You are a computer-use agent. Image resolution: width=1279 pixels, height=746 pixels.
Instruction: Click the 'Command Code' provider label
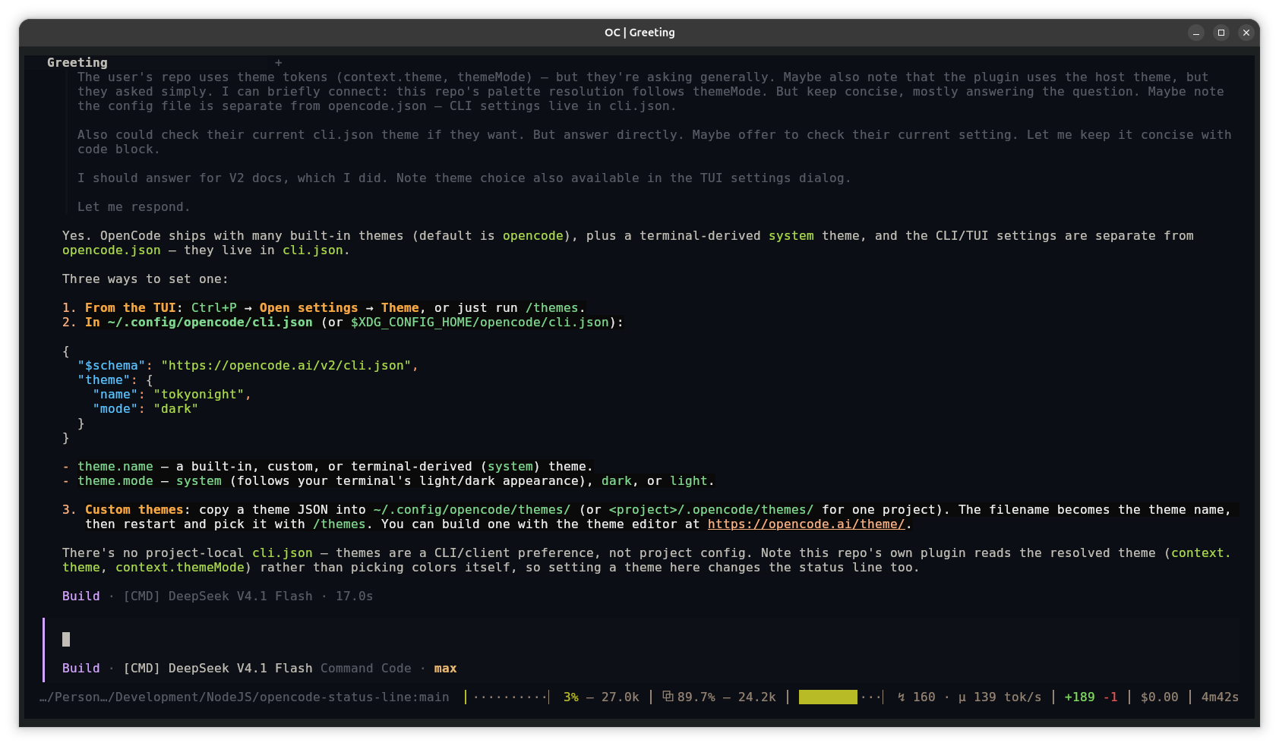(x=366, y=669)
